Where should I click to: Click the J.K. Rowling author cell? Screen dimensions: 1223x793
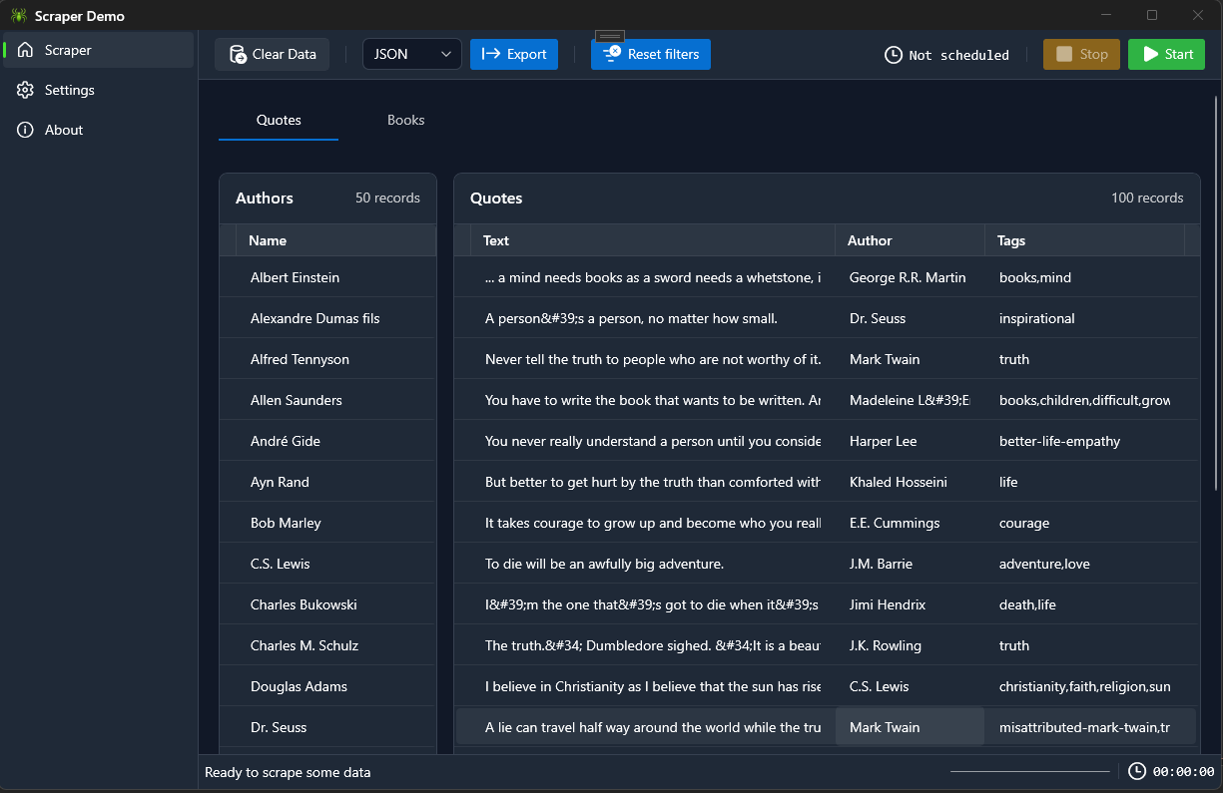click(910, 645)
